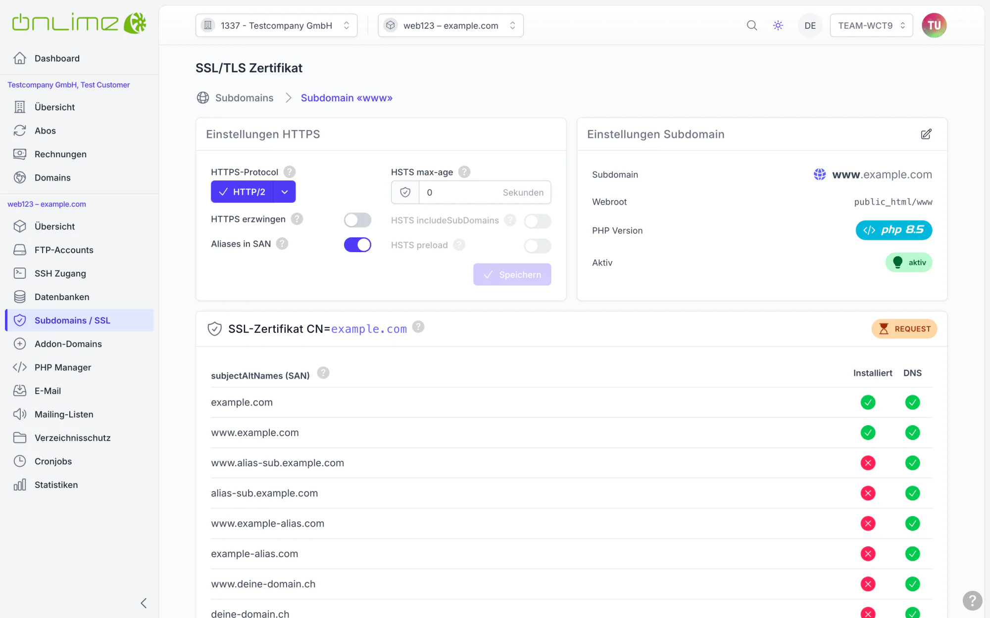Open Mailing-Listen in sidebar
Image resolution: width=990 pixels, height=618 pixels.
(79, 414)
